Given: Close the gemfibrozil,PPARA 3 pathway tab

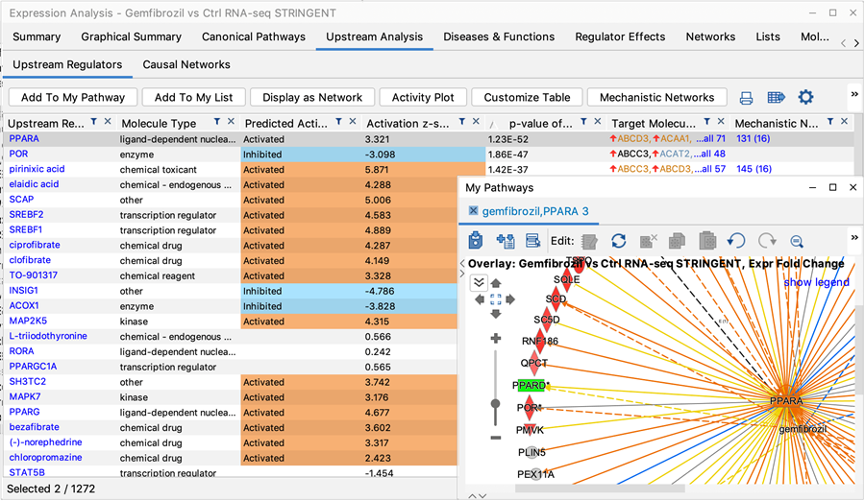Looking at the screenshot, I should (474, 211).
